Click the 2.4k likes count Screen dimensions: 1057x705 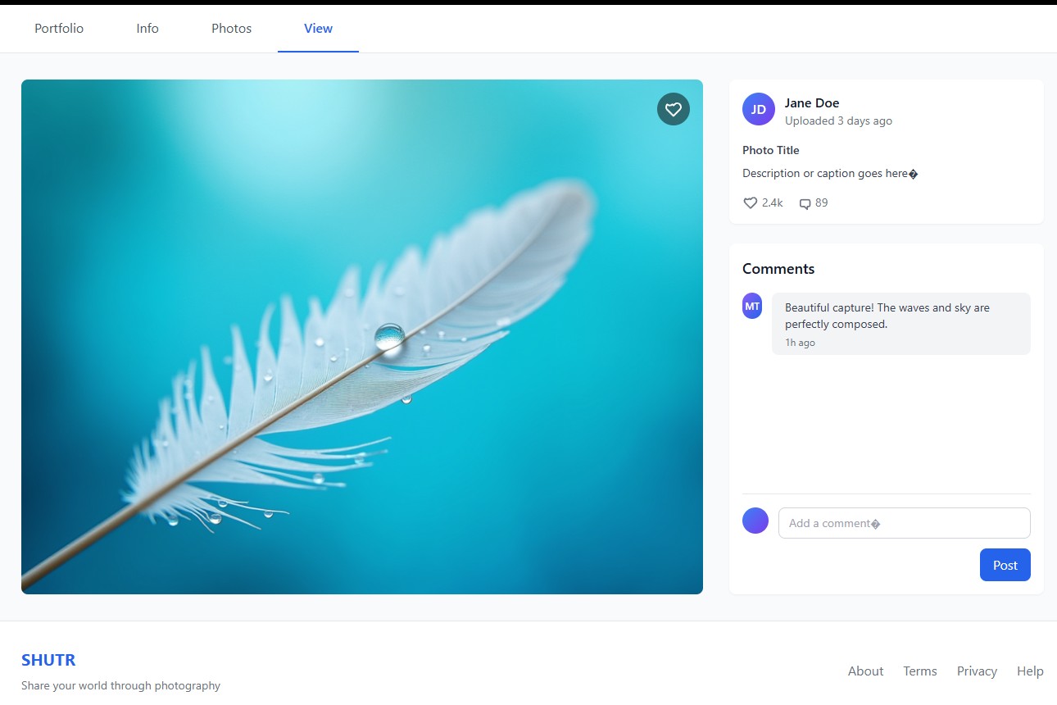772,203
